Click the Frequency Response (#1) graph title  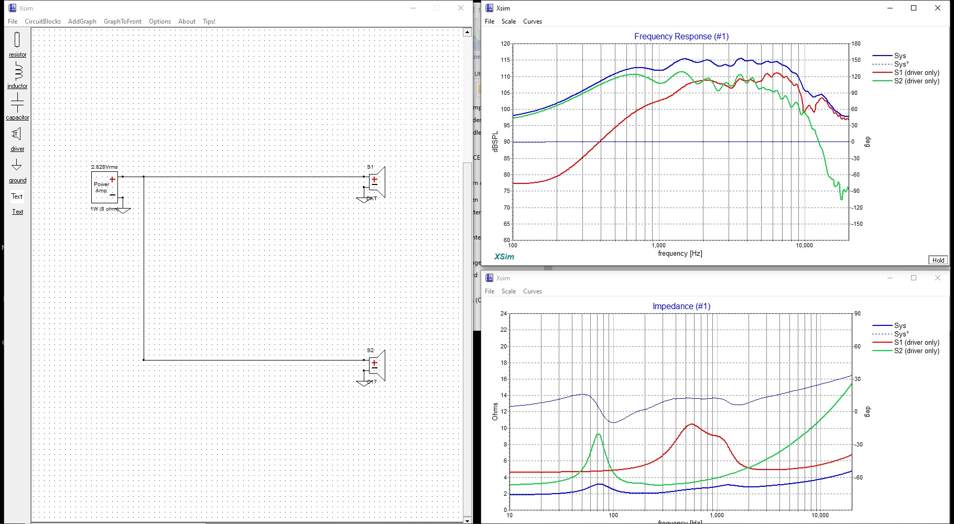(x=681, y=36)
